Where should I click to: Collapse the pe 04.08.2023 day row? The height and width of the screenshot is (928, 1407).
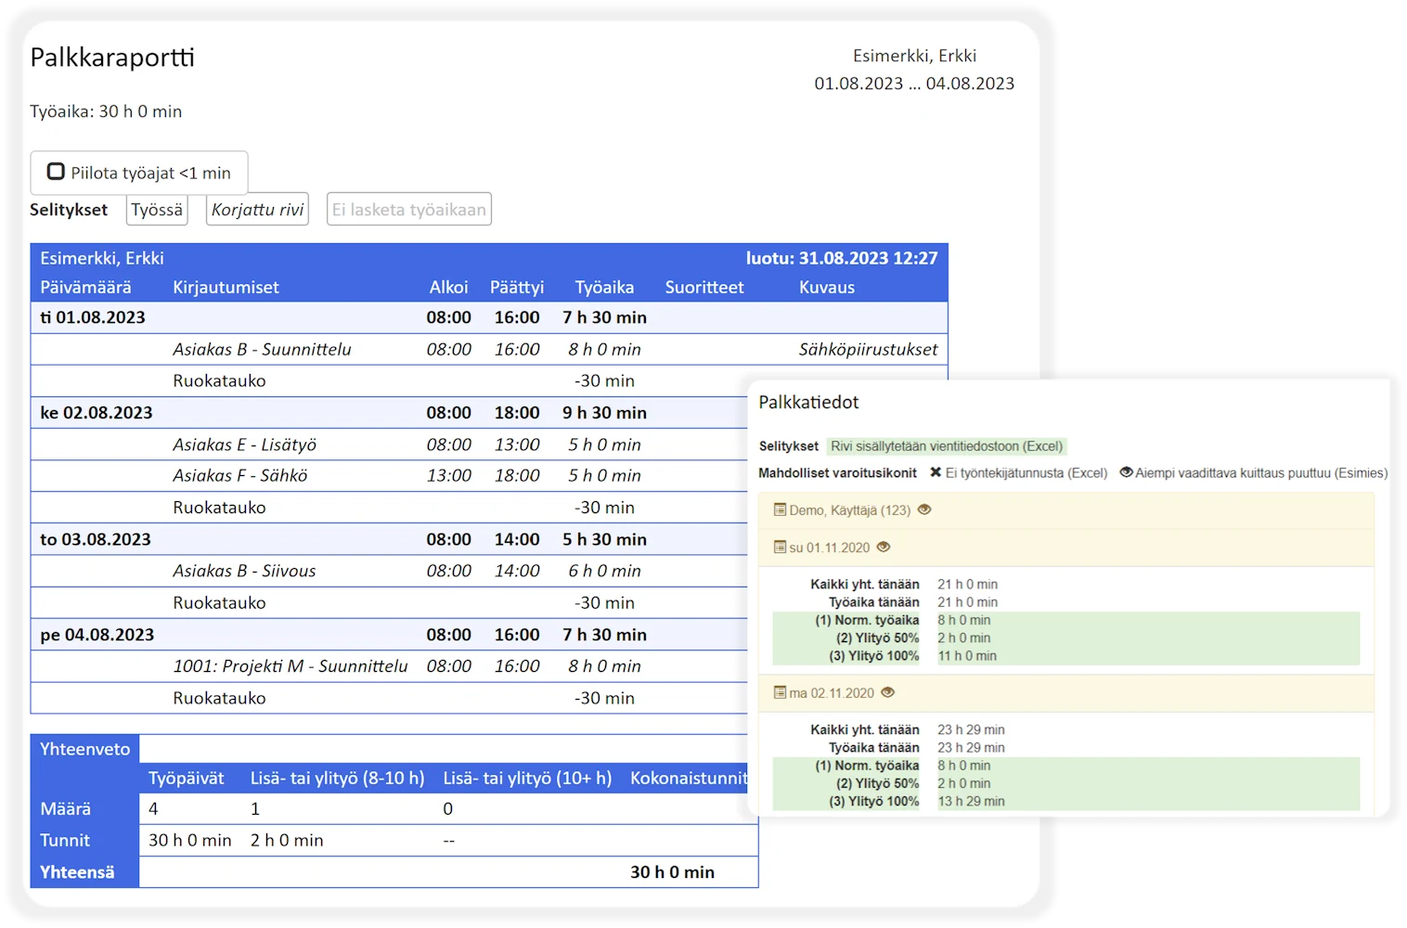(97, 635)
